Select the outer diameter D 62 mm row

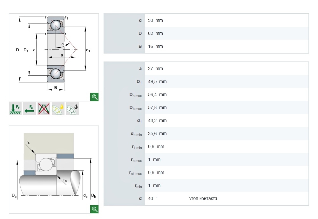tap(206, 33)
